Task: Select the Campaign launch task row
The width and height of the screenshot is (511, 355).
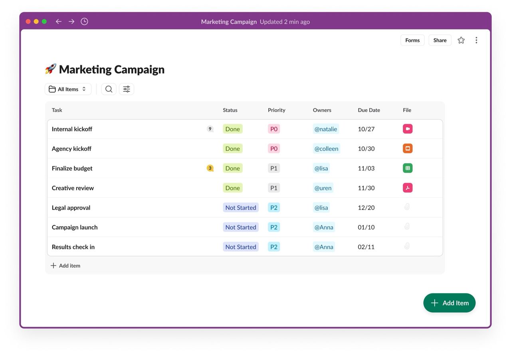Action: click(x=75, y=227)
